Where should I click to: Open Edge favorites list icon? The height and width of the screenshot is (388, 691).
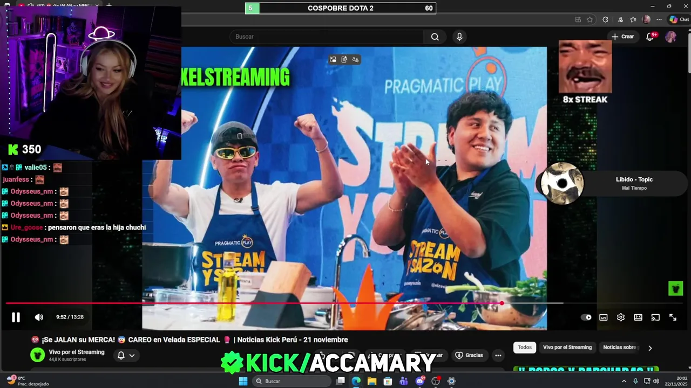tap(633, 19)
